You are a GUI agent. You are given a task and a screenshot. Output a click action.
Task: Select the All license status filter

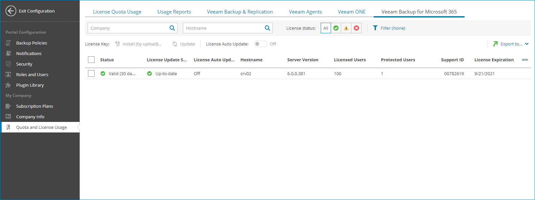pos(326,28)
